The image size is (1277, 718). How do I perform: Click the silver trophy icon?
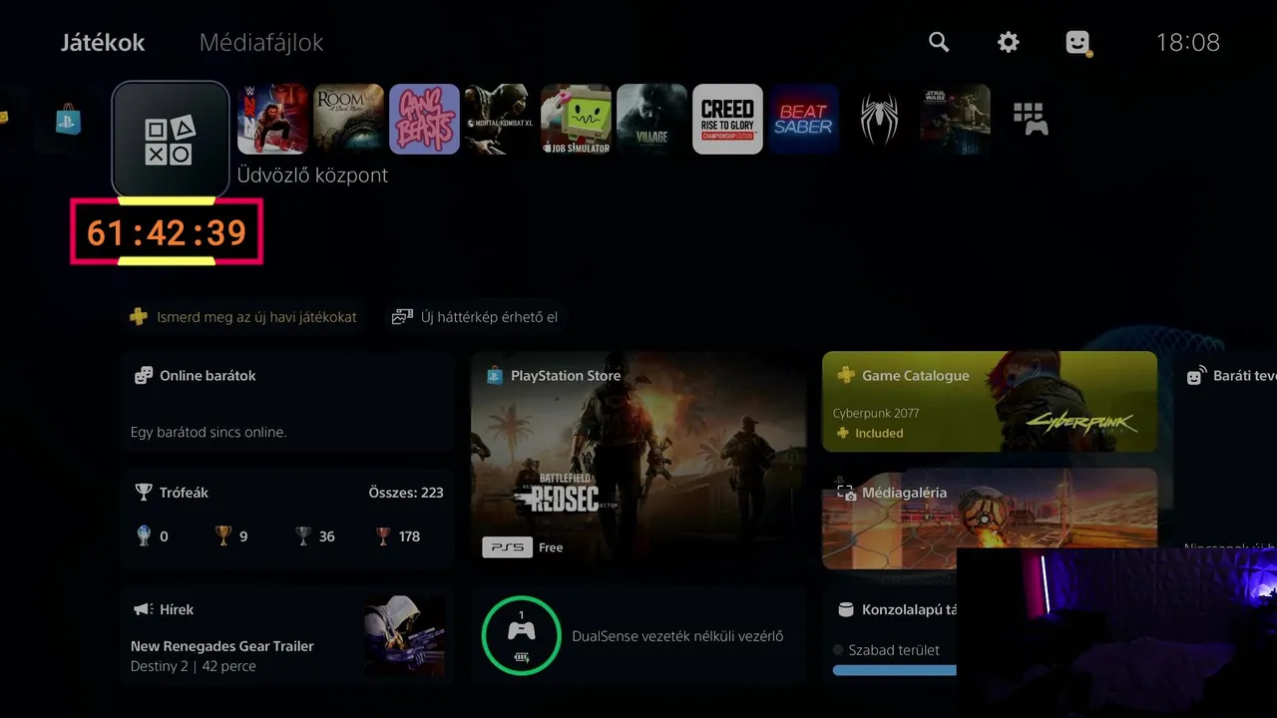(303, 537)
